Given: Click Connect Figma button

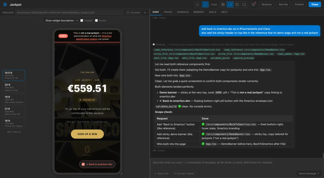Looking at the screenshot, I should [x=184, y=173].
